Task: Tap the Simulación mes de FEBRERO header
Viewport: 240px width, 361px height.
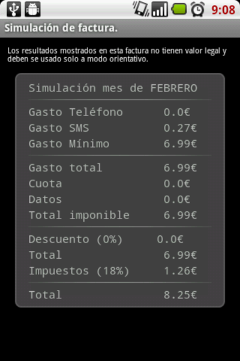Action: coord(113,88)
